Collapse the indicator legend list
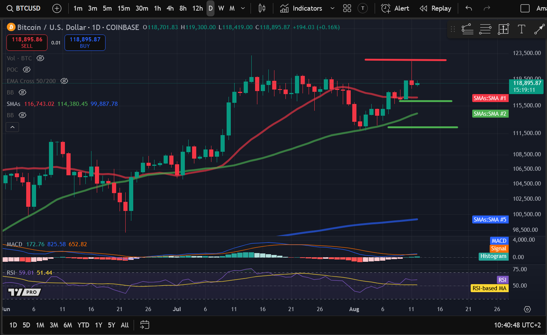Screen dimensions: 547x335 pyautogui.click(x=12, y=127)
